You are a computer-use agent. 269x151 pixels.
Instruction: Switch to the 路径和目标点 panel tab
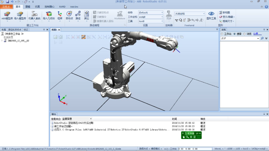point(15,30)
